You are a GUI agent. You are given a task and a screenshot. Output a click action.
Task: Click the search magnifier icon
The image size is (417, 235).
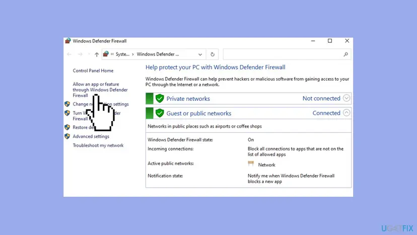point(345,54)
